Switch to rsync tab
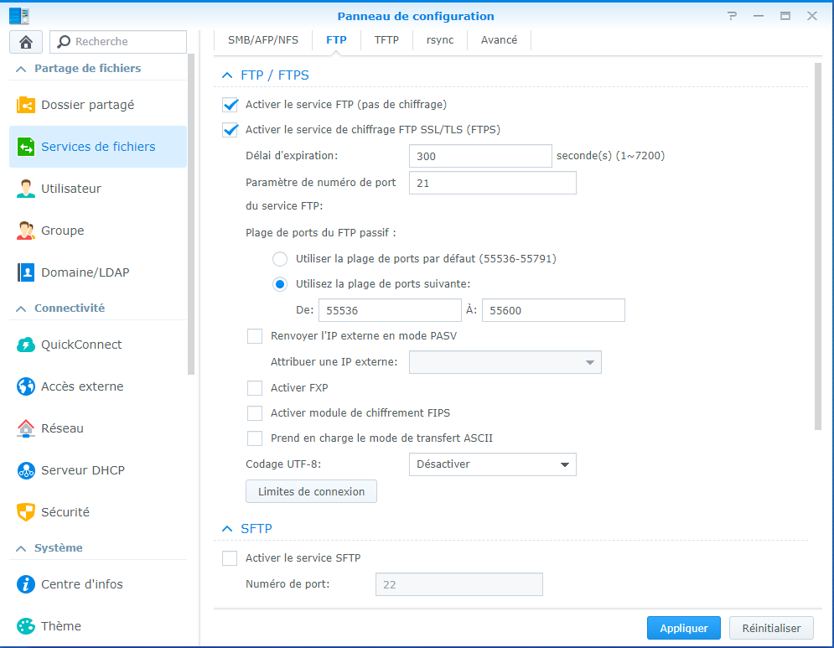This screenshot has height=648, width=834. click(x=440, y=40)
